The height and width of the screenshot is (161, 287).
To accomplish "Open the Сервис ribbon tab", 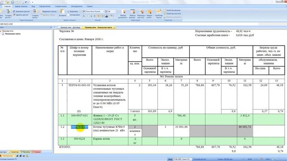I will [90, 6].
